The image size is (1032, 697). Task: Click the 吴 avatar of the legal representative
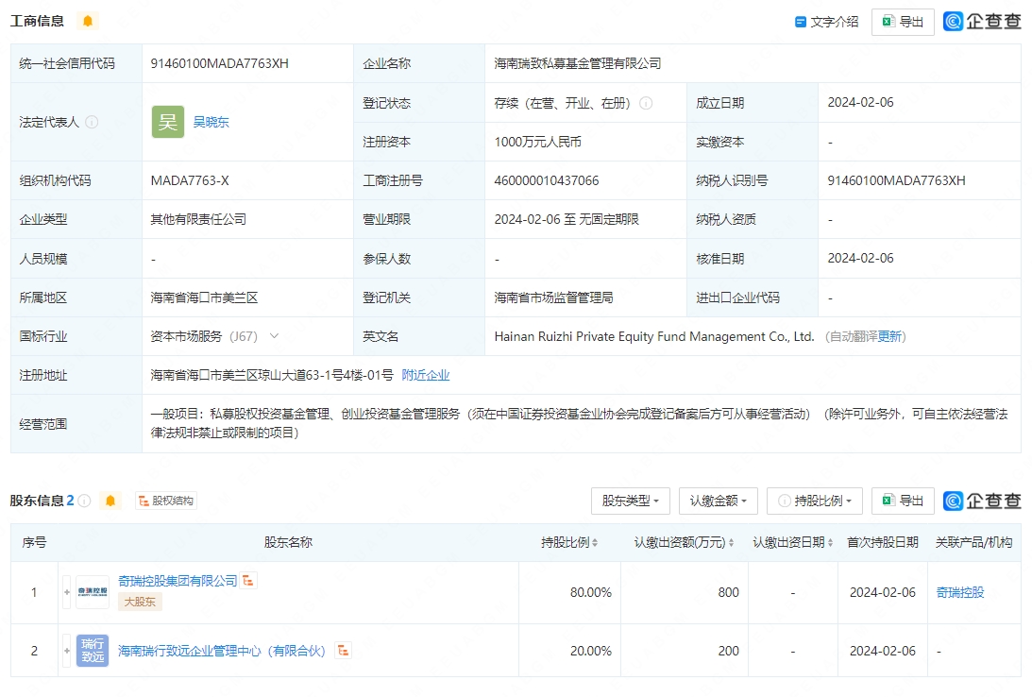168,122
